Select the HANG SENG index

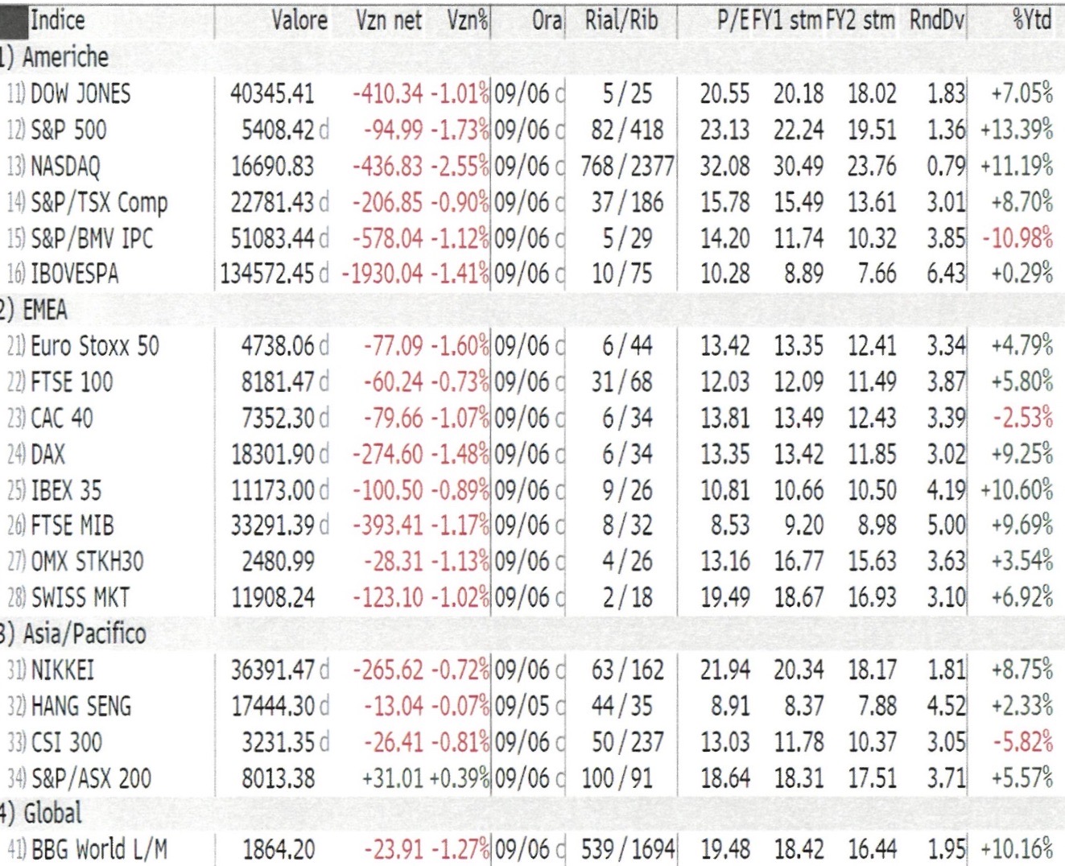click(80, 706)
